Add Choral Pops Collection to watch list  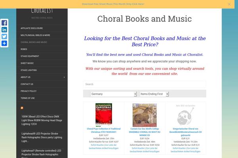(104, 147)
